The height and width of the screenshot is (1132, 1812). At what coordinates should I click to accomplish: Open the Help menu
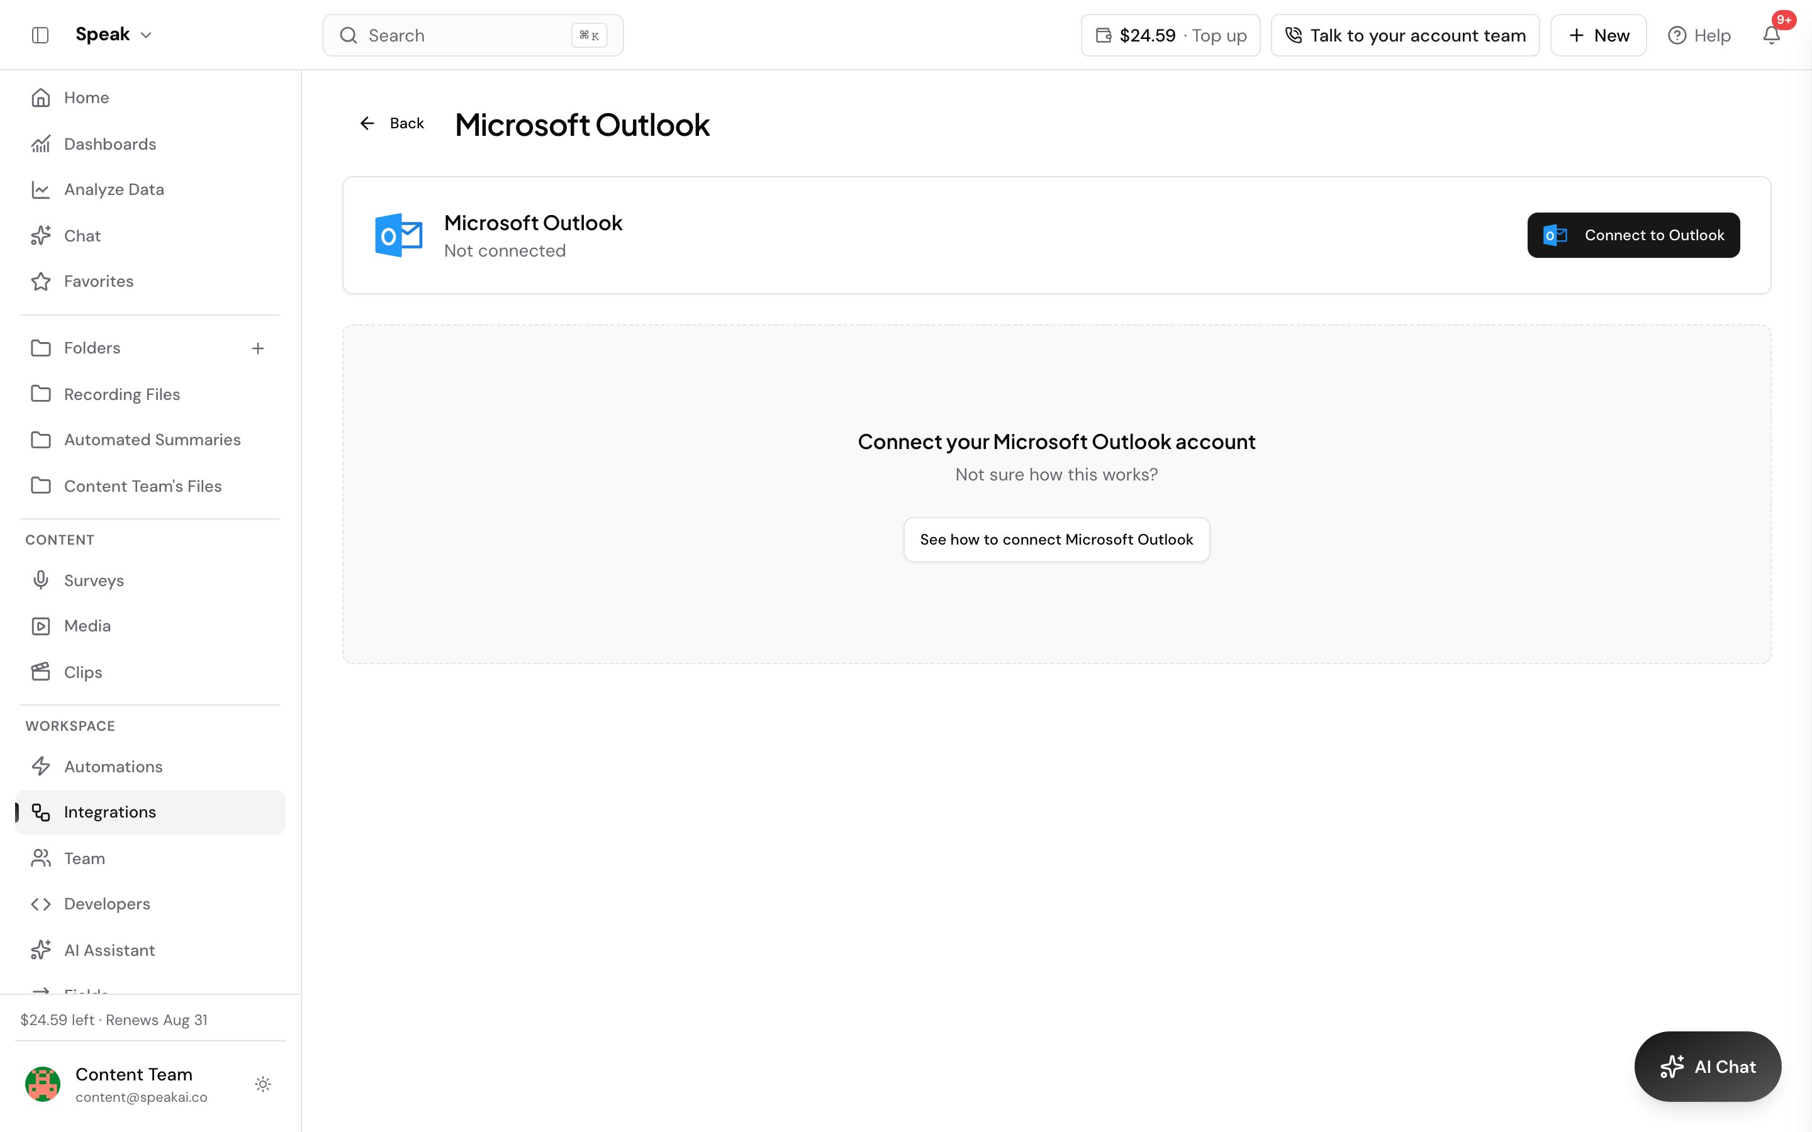(x=1699, y=35)
